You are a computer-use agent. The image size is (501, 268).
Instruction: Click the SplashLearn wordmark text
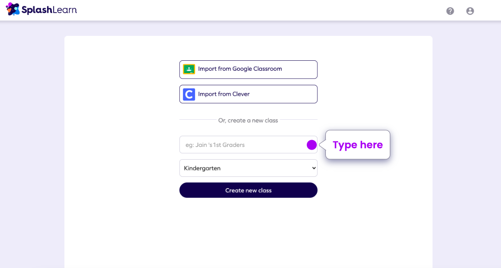pos(49,10)
